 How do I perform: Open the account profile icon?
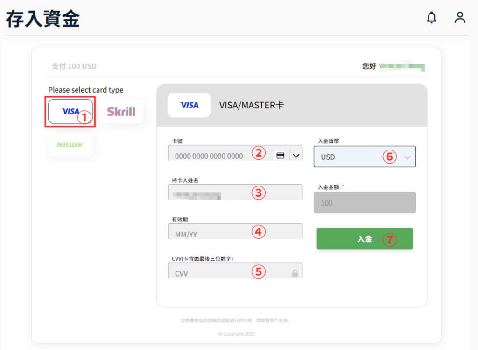(460, 17)
